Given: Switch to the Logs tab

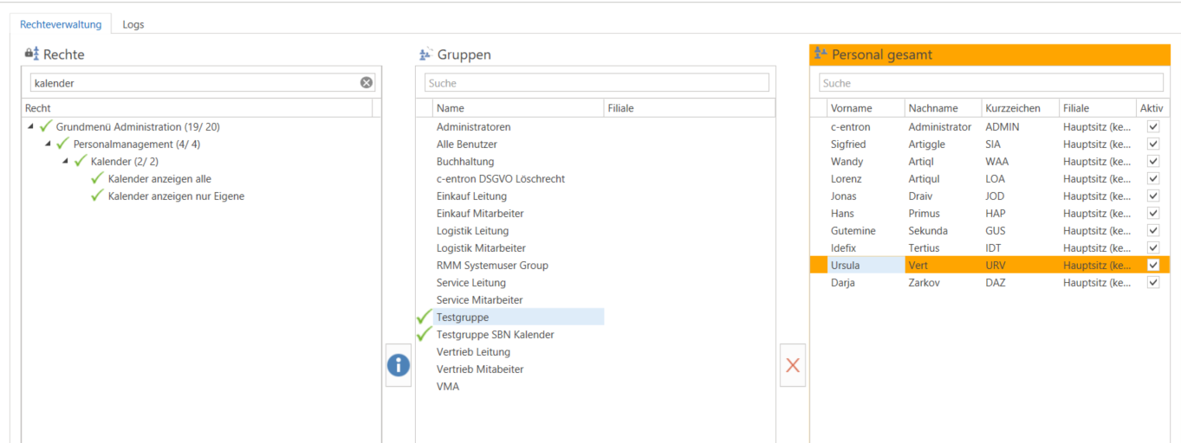Looking at the screenshot, I should [x=133, y=24].
